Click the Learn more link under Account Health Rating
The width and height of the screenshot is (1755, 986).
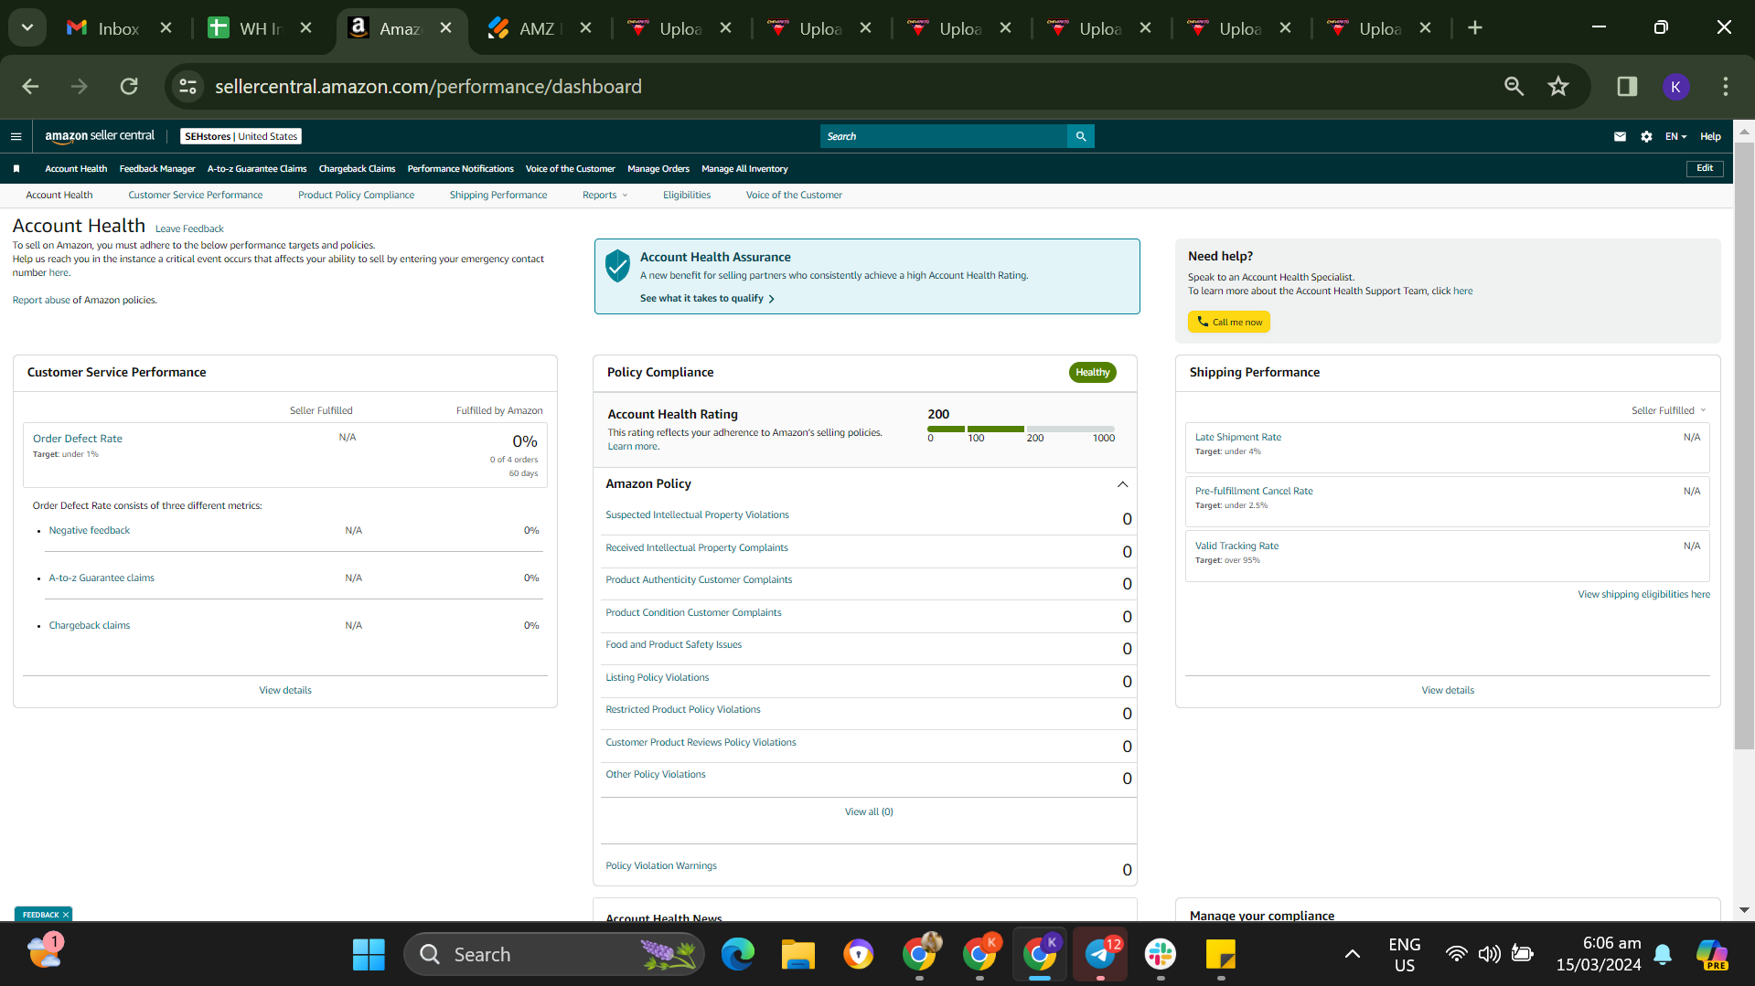[632, 447]
